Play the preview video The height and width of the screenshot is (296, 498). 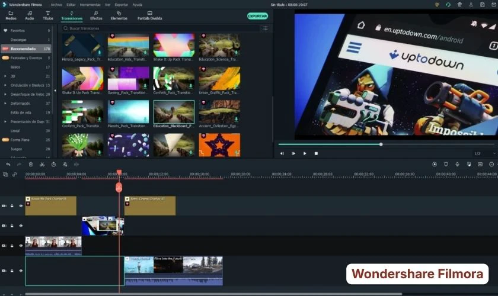(x=305, y=153)
